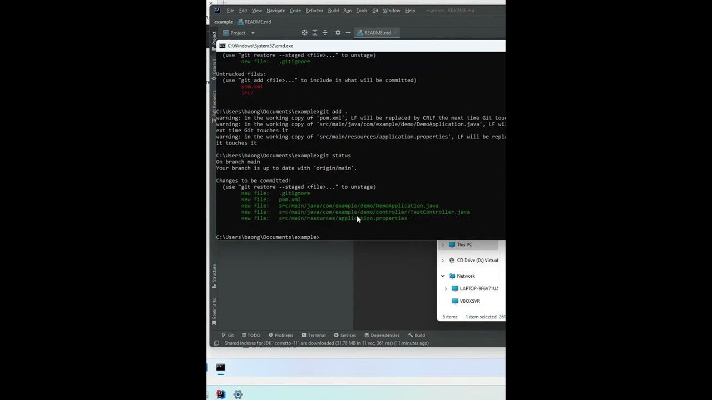Click the Network icon in Explorer tree
This screenshot has width=712, height=400.
pyautogui.click(x=452, y=276)
